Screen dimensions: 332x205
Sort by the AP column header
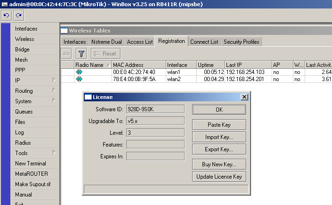[x=283, y=65]
